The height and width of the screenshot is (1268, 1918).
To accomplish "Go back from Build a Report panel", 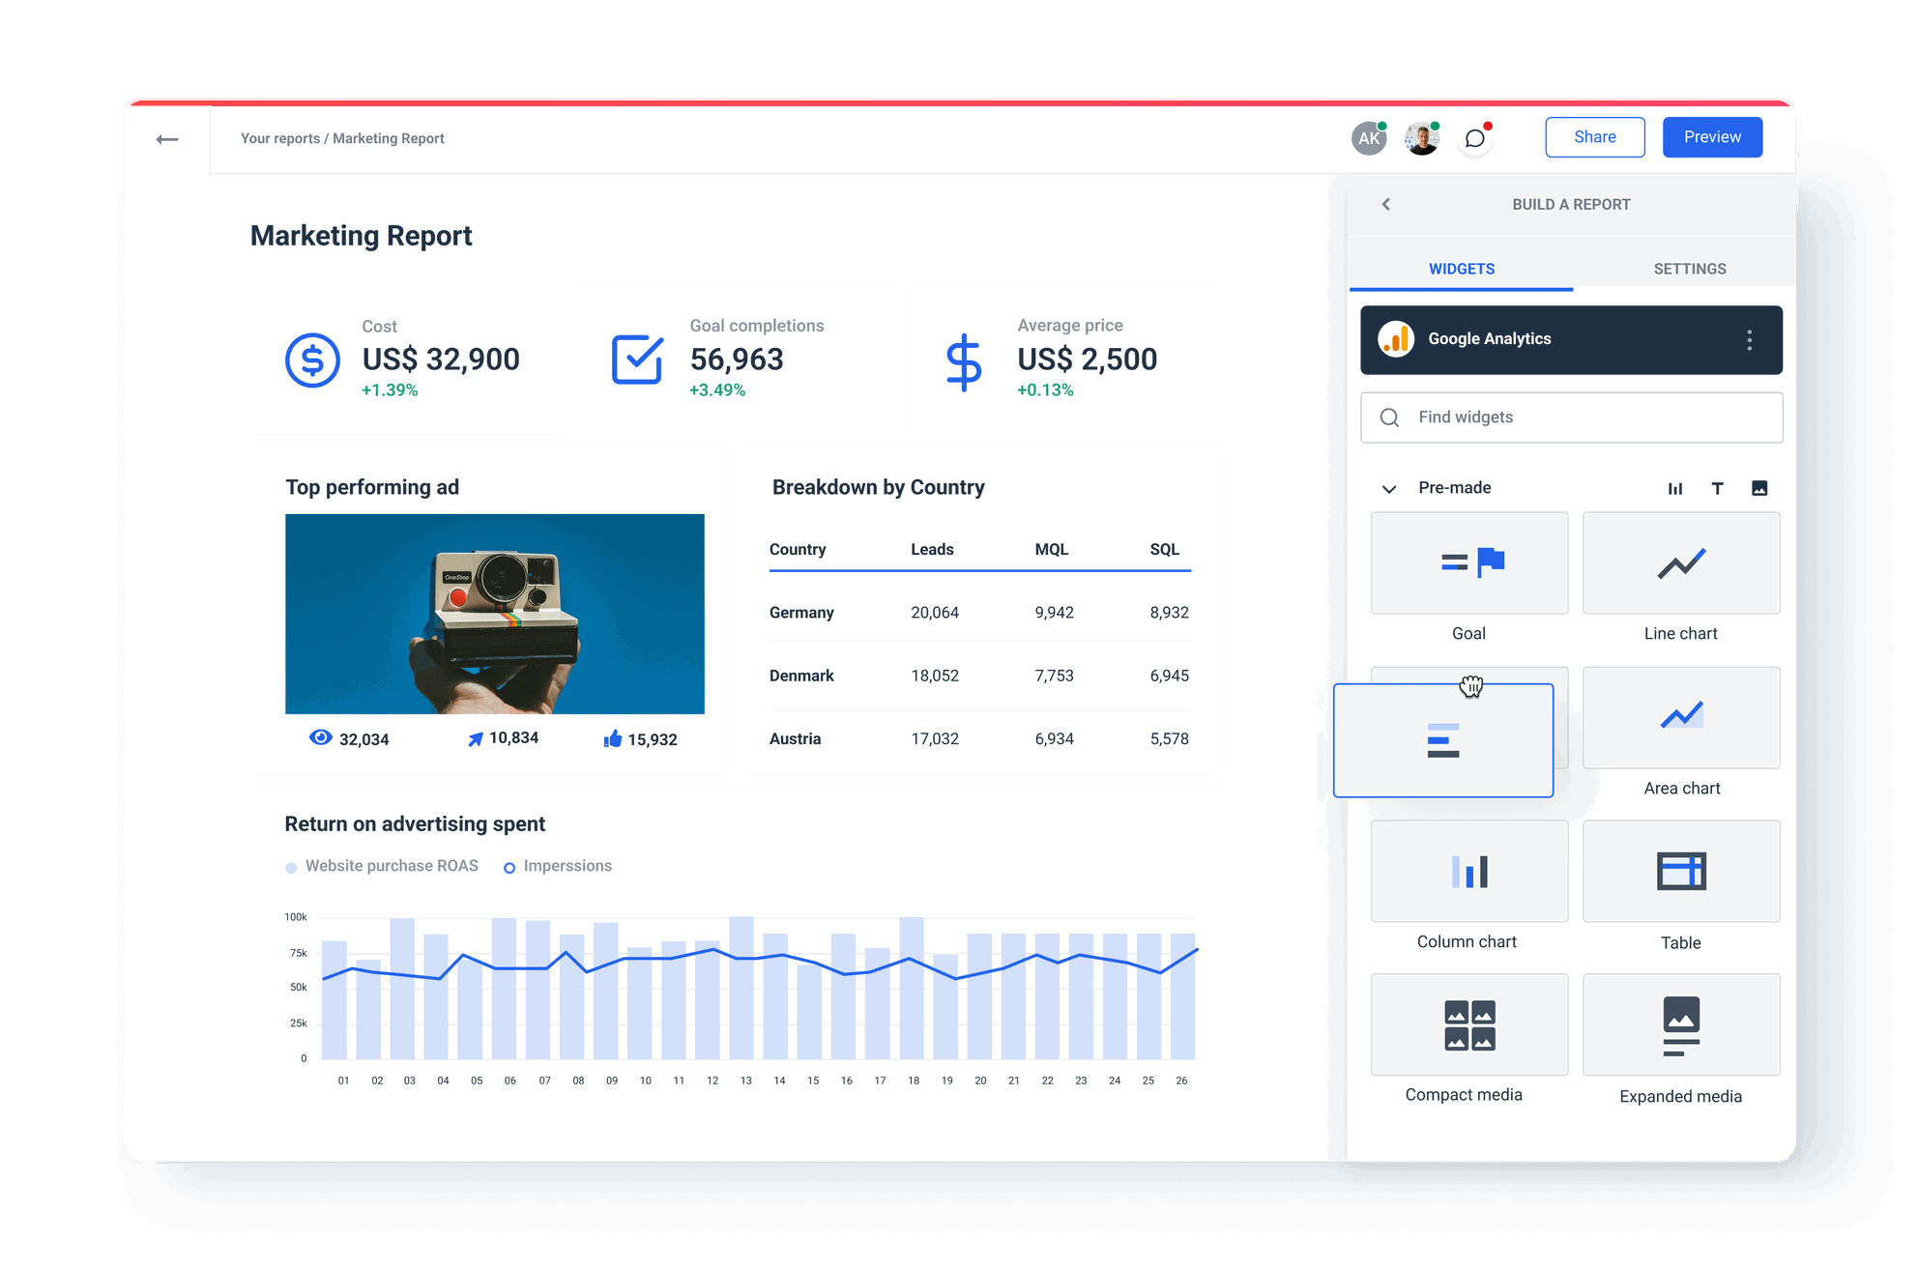I will pyautogui.click(x=1386, y=204).
